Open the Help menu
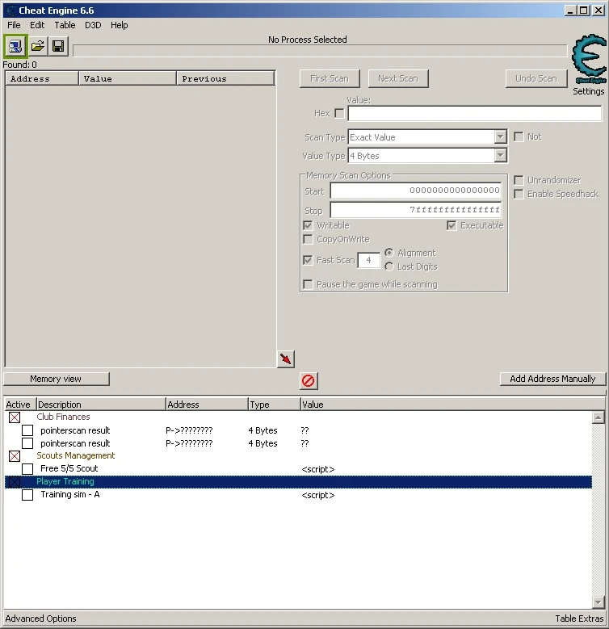The height and width of the screenshot is (629, 609). point(120,25)
